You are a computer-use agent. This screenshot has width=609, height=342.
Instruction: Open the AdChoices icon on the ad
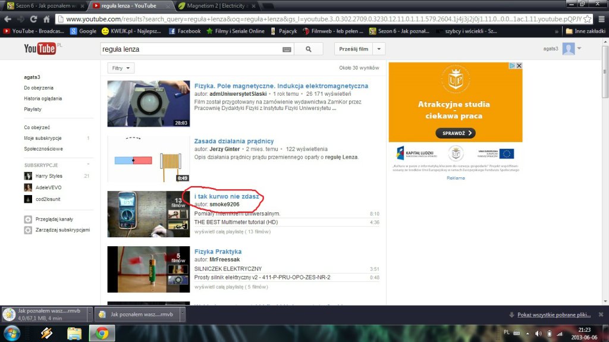coord(512,65)
